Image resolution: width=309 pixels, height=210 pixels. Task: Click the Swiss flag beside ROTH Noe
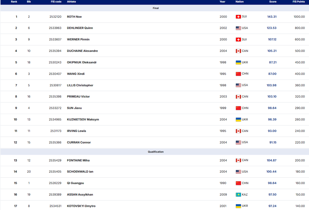[x=238, y=17]
